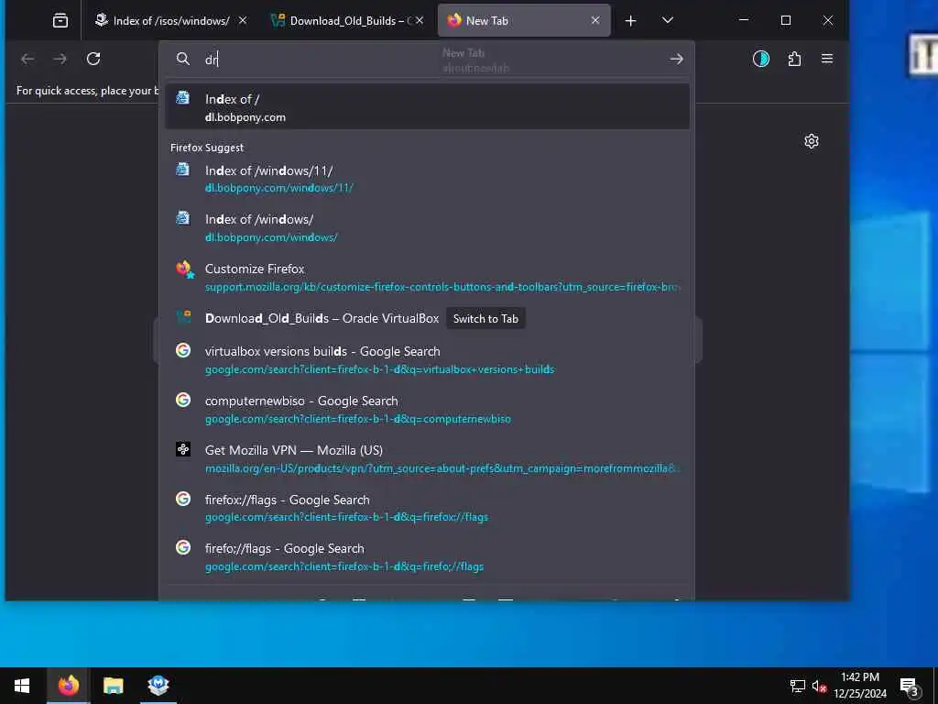Click the dl.bobpony.com/windows/ URL
This screenshot has width=938, height=704.
[271, 237]
